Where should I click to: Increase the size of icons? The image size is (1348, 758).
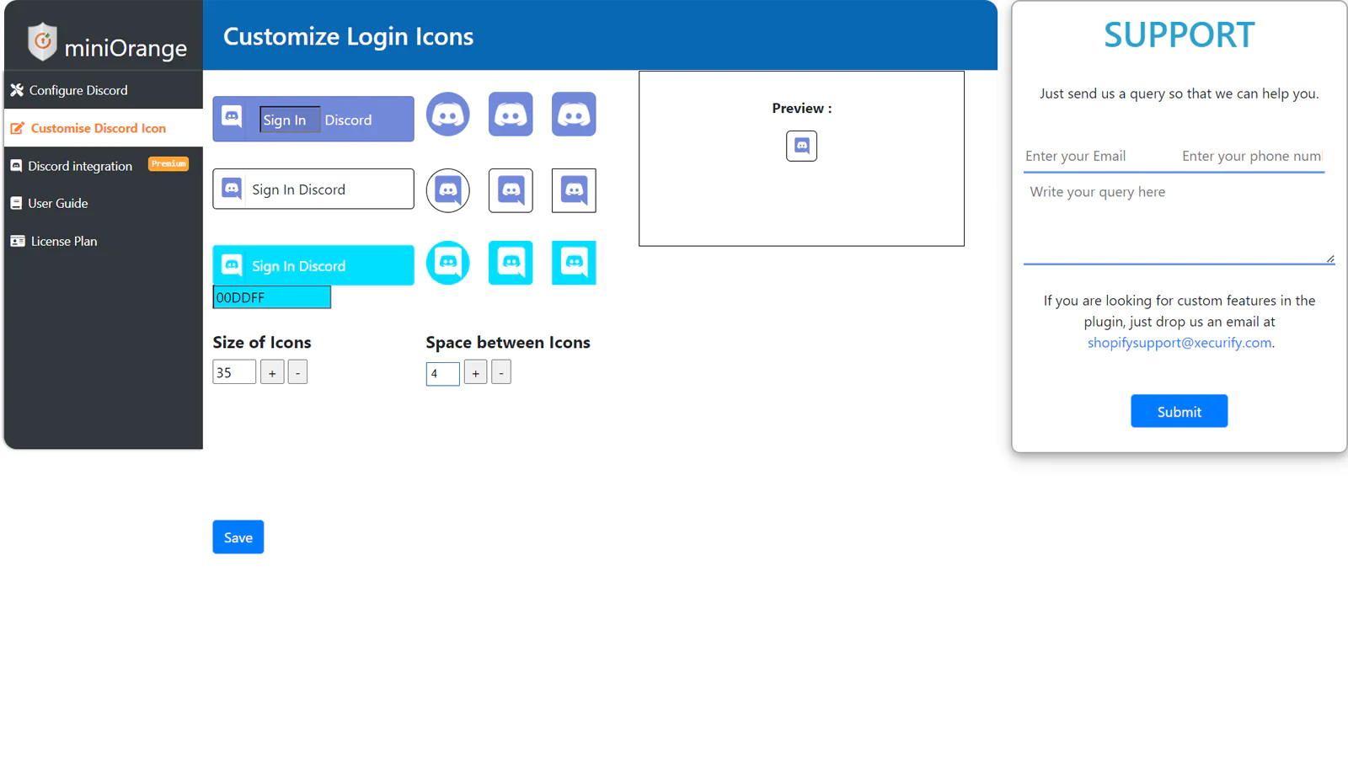coord(272,372)
